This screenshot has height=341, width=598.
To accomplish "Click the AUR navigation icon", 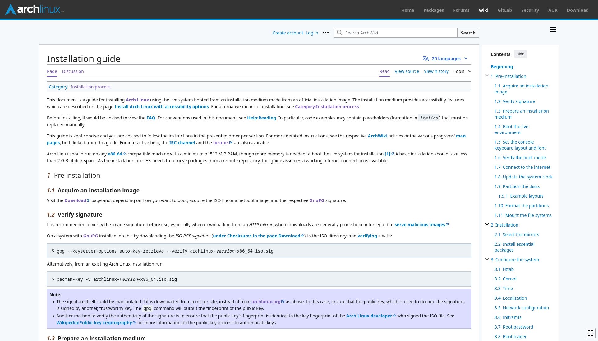I will coord(553,10).
